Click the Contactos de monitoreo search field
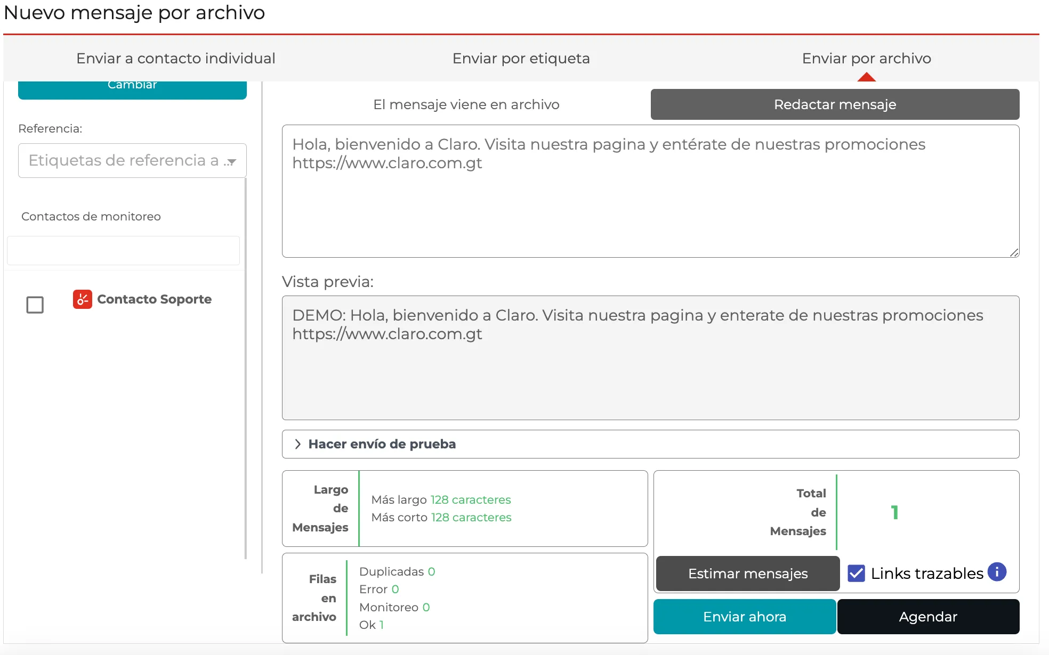The height and width of the screenshot is (655, 1049). [x=123, y=250]
